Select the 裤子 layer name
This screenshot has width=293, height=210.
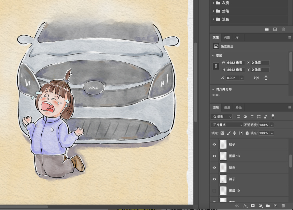coord(232,179)
